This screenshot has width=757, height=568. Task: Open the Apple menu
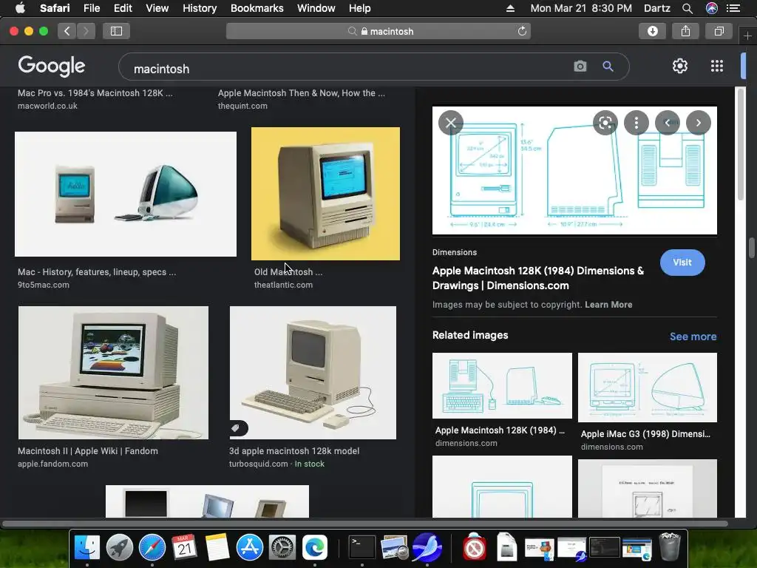(x=20, y=8)
